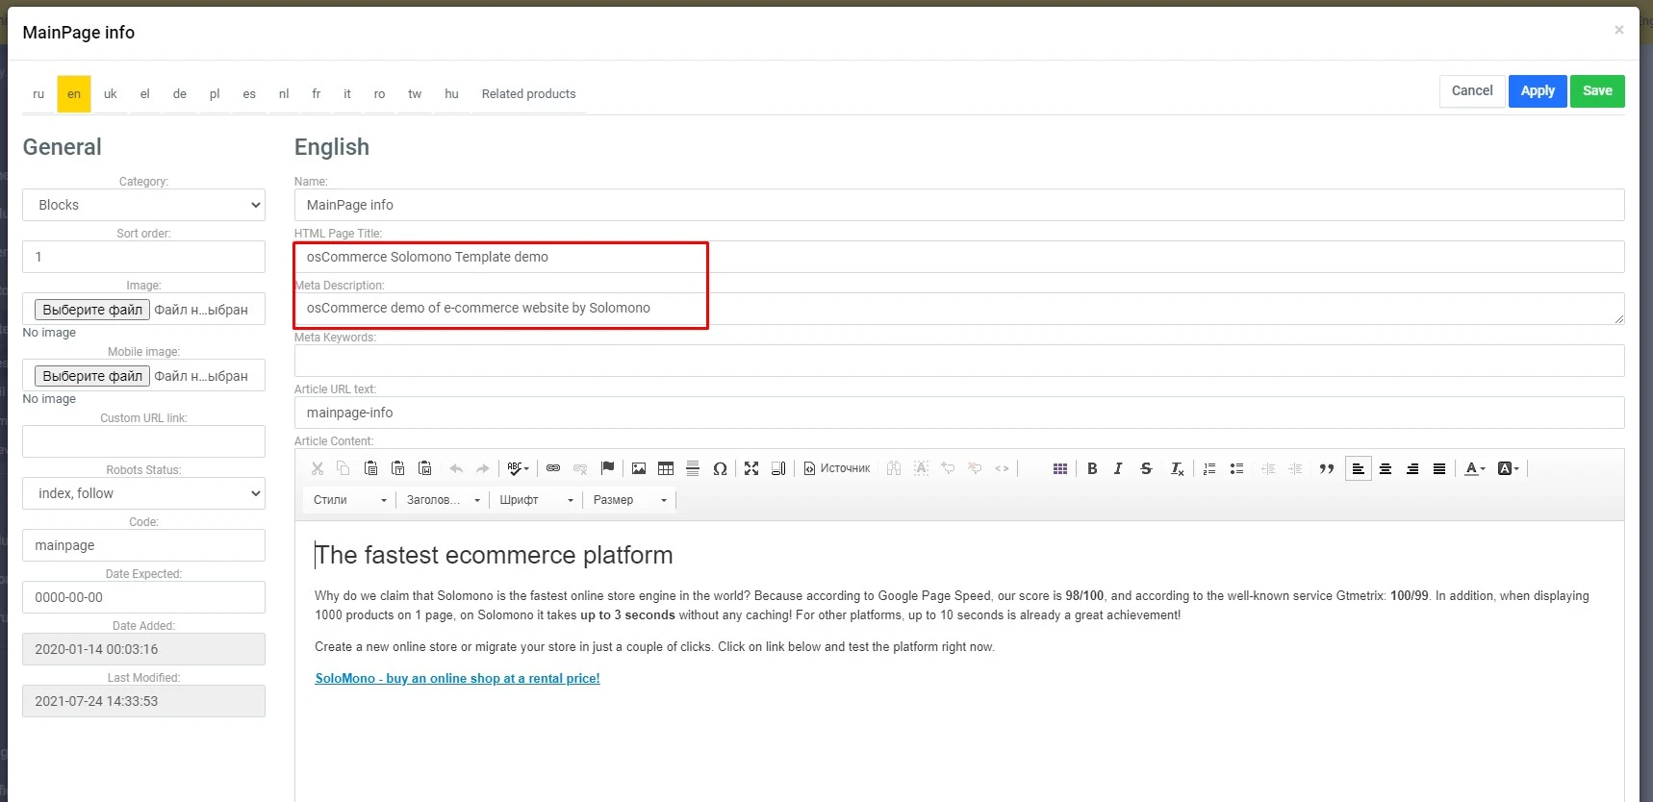Viewport: 1653px width, 802px height.
Task: Open the Category dropdown showing Blocks
Action: tap(143, 205)
